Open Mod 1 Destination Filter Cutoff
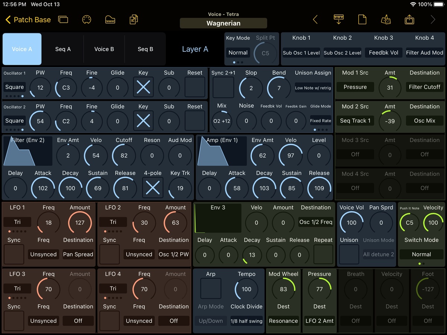Viewport: 447px width, 335px height. [x=425, y=87]
